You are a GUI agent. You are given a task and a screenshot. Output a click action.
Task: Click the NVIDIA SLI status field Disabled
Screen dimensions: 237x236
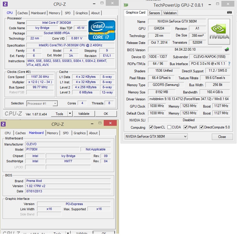coord(189,120)
